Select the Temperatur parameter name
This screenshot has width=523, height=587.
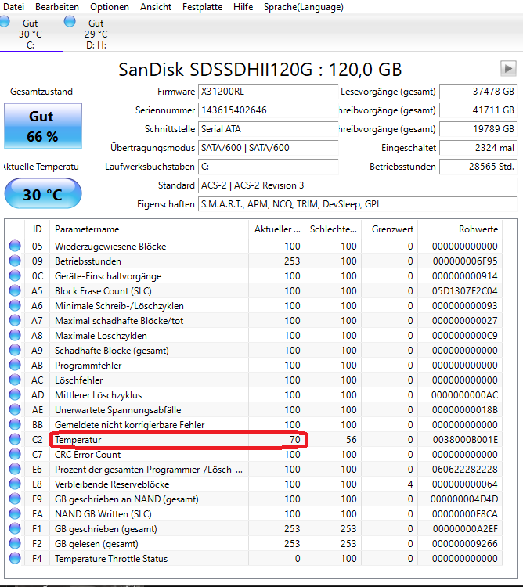click(x=78, y=440)
